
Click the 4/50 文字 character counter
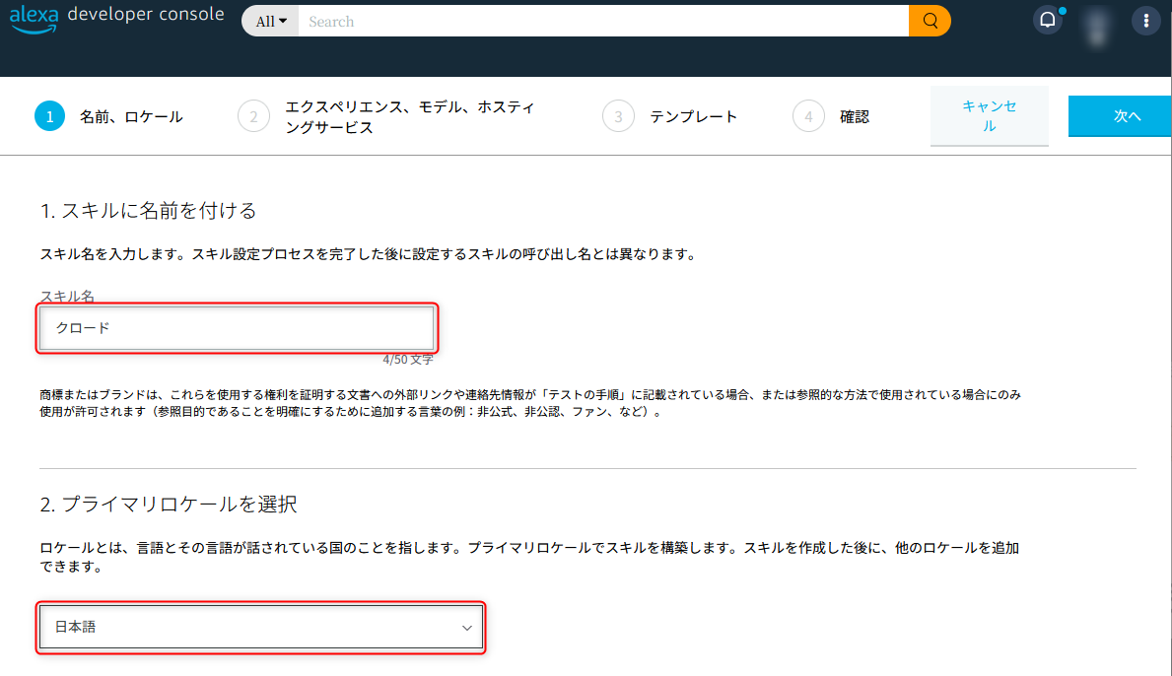coord(407,359)
